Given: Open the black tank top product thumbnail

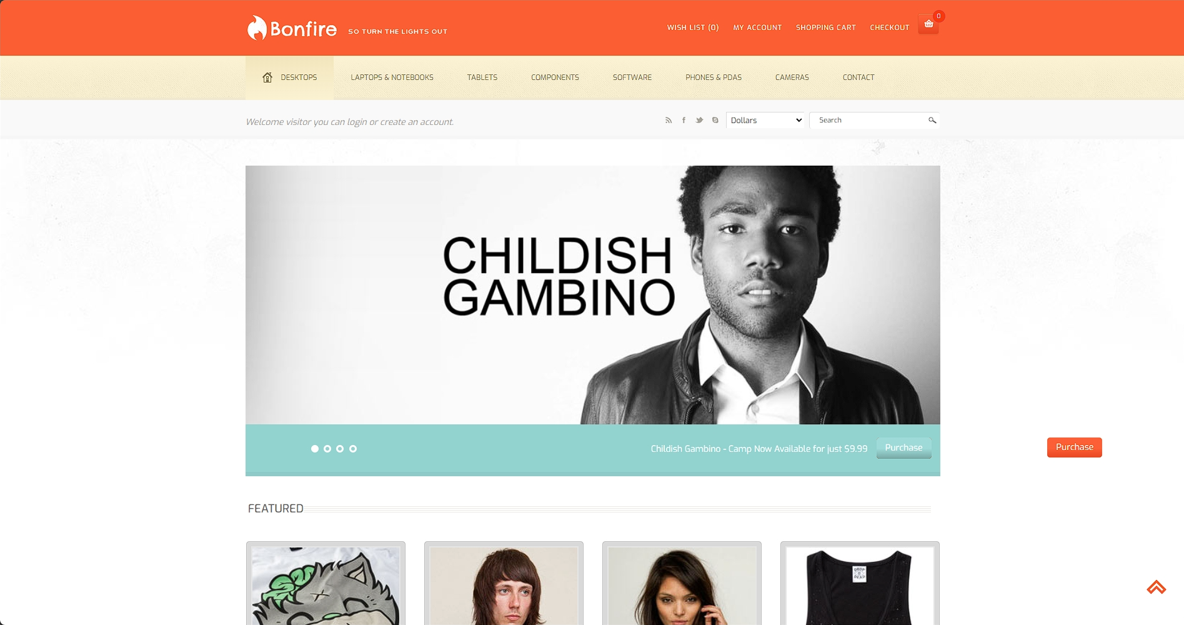Looking at the screenshot, I should click(860, 586).
